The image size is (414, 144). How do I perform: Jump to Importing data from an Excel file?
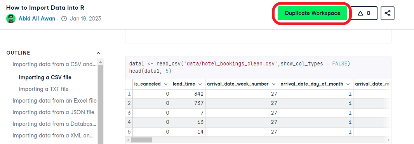pos(54,101)
